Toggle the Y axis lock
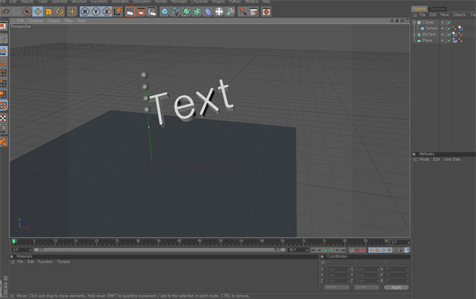The width and height of the screenshot is (476, 299). (x=96, y=12)
